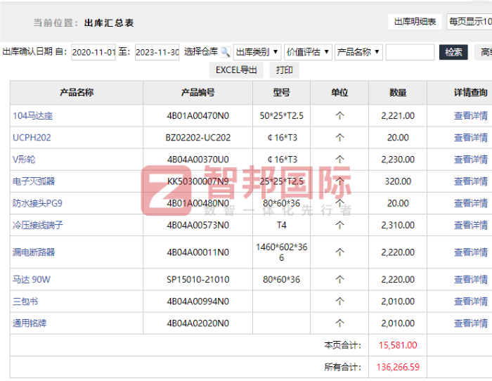Click the 打印 print button
Viewport: 492px width, 381px height.
click(284, 70)
